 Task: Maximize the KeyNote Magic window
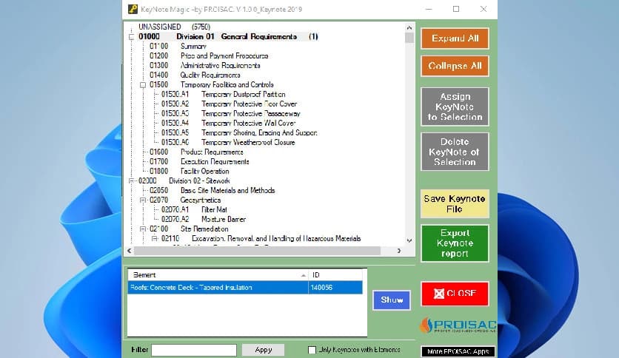456,9
